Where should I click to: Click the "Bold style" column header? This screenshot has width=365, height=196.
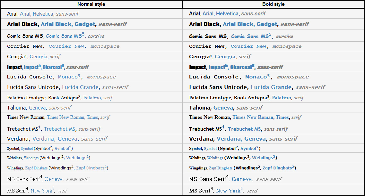[x=273, y=4]
